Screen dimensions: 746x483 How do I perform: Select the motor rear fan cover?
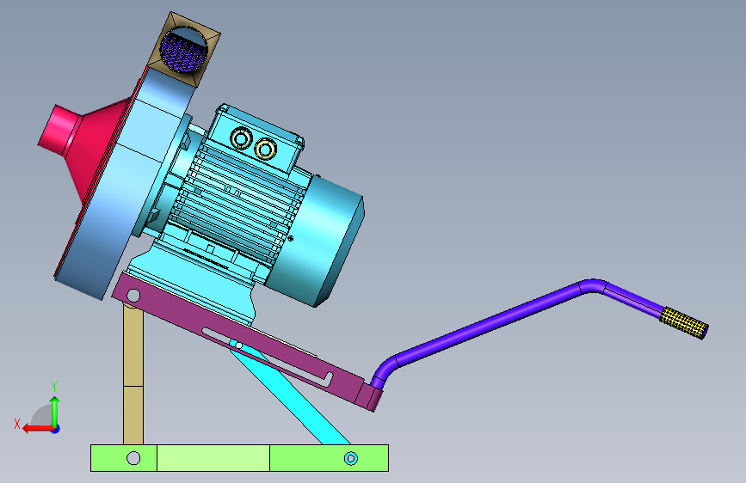point(317,242)
